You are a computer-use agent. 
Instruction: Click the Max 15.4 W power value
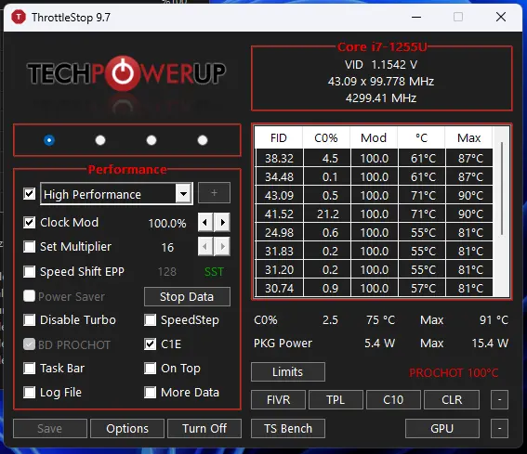(x=490, y=344)
